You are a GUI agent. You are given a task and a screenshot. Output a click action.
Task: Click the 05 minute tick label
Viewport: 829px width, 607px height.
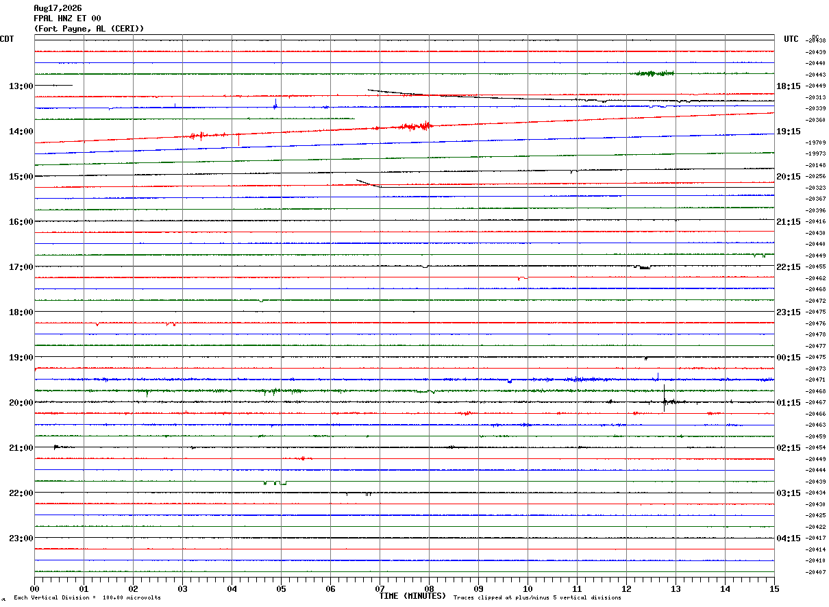pos(281,589)
